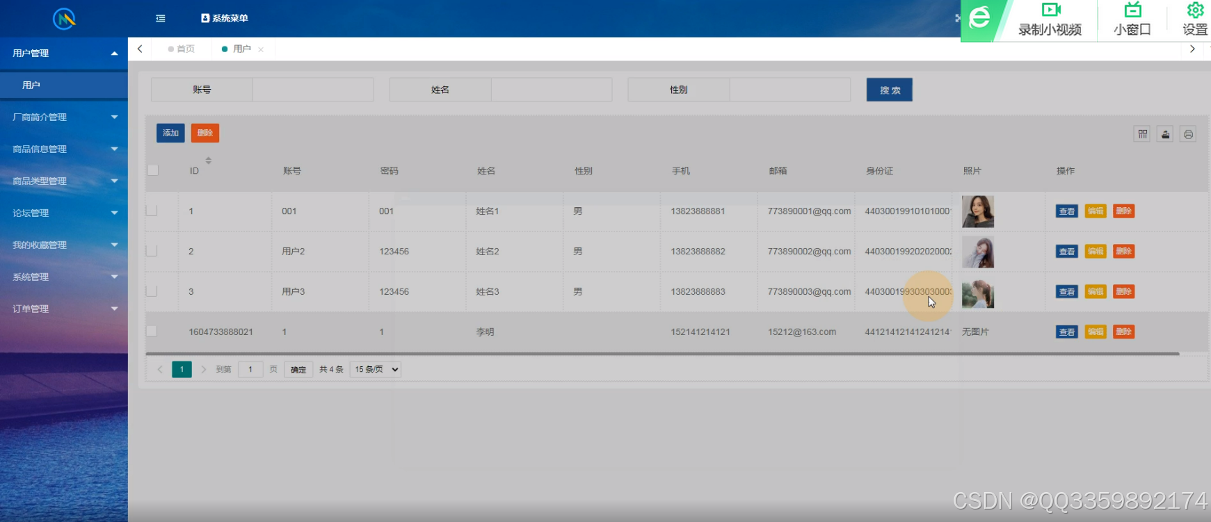Click 查看 for 姓名2 row
Image resolution: width=1211 pixels, height=522 pixels.
click(x=1067, y=252)
